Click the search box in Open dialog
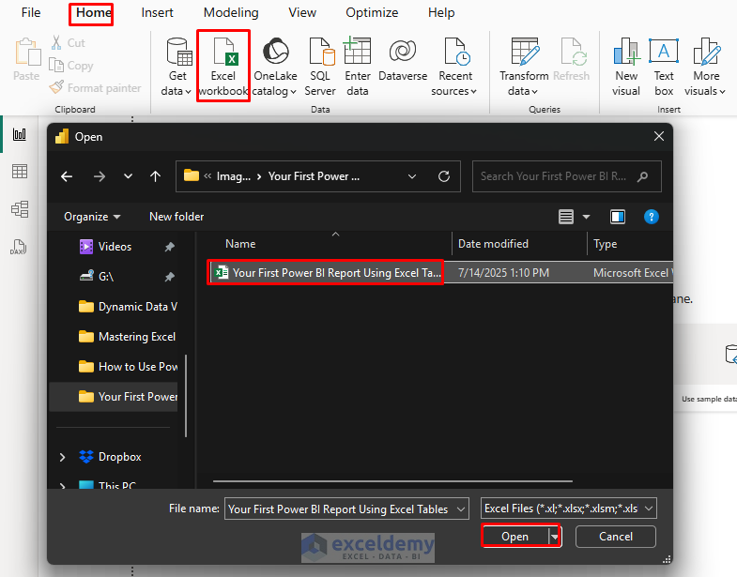The width and height of the screenshot is (737, 577). click(566, 176)
